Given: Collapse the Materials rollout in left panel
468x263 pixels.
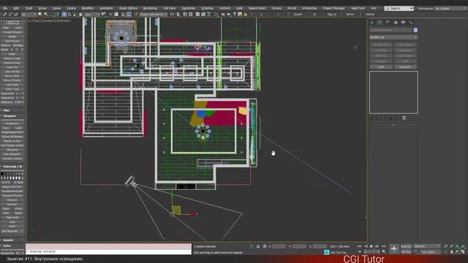Looking at the screenshot, I should coord(12,167).
